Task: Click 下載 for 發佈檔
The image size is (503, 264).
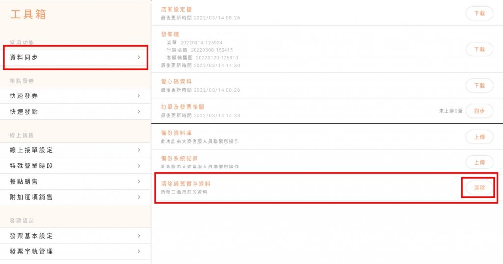Action: coord(479,49)
